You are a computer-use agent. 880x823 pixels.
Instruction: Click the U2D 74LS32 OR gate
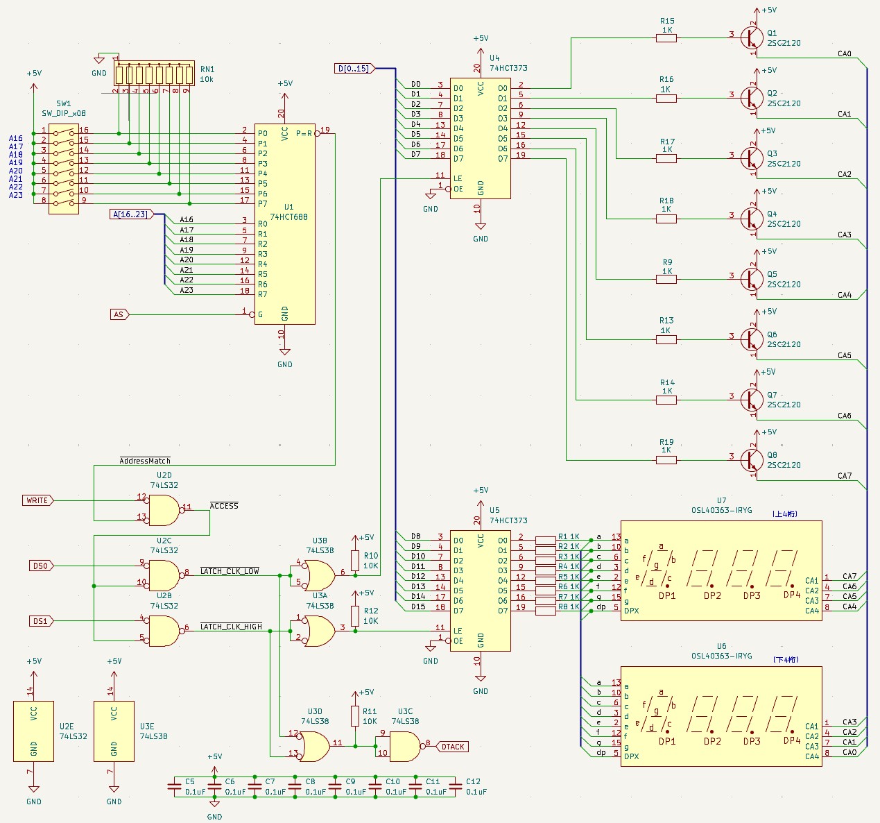[164, 510]
